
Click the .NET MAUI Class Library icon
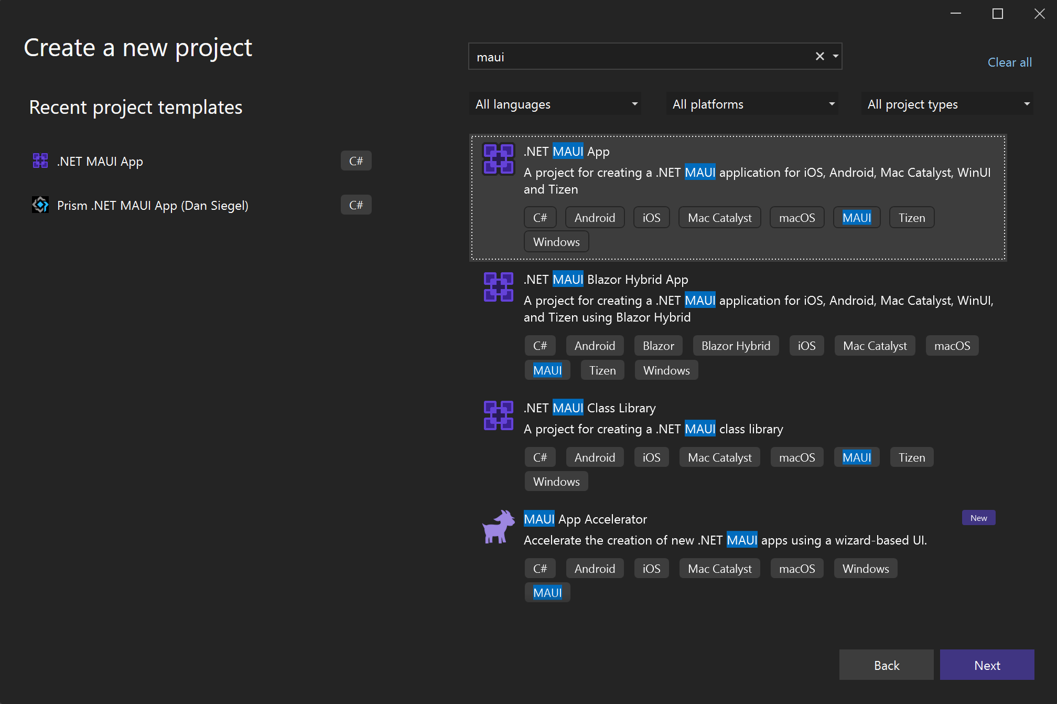pos(498,415)
